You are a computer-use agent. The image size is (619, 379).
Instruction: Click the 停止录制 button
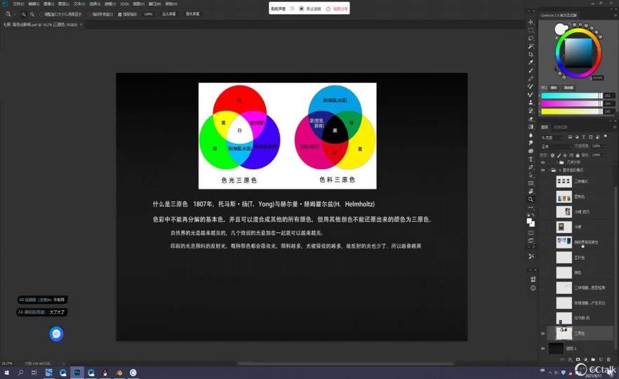point(310,8)
